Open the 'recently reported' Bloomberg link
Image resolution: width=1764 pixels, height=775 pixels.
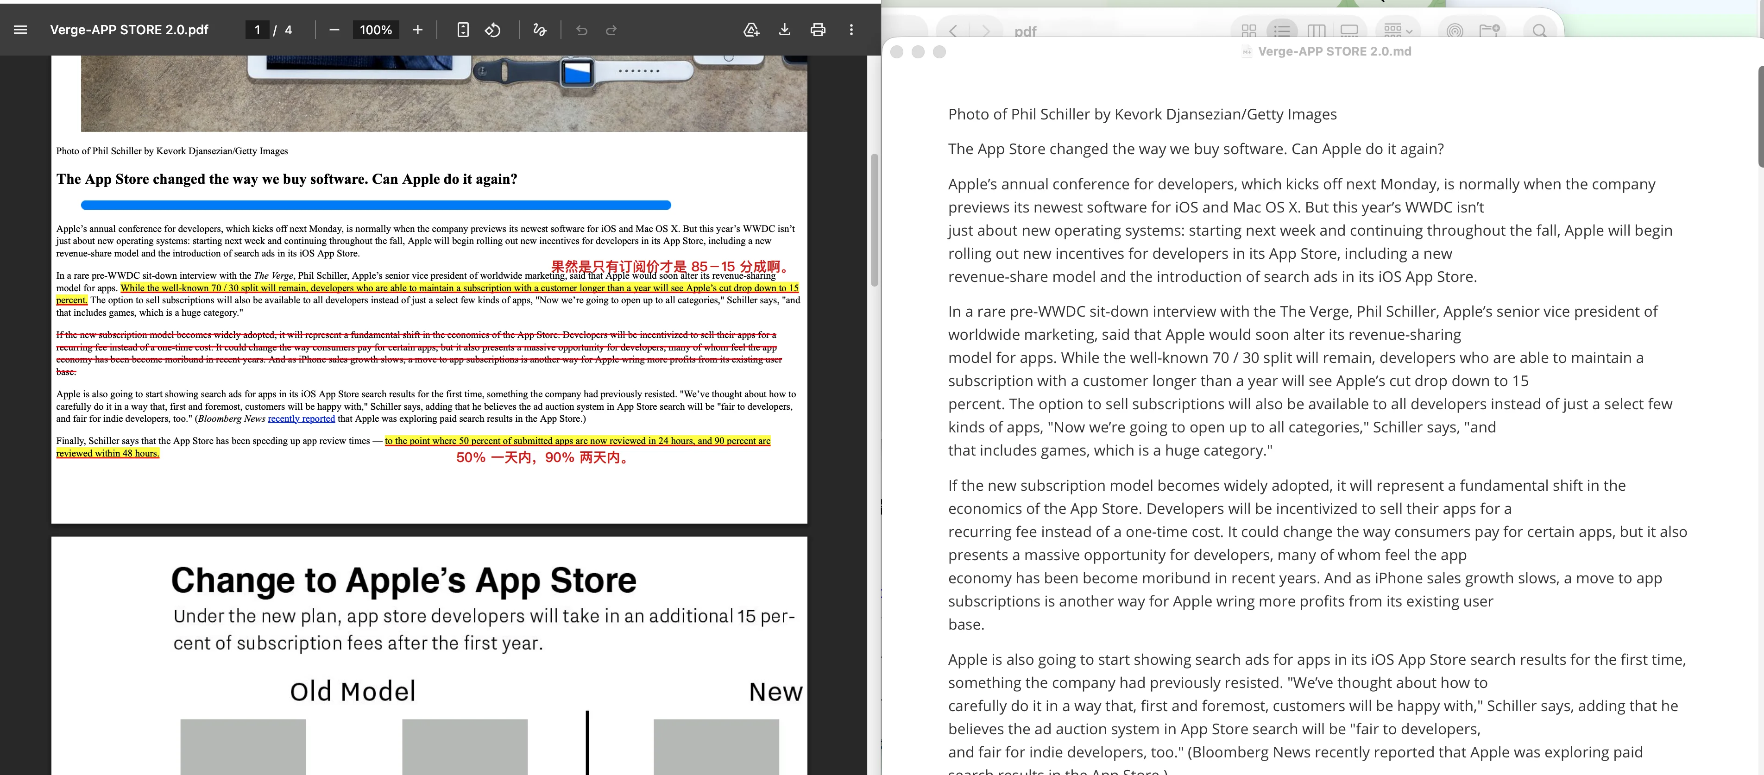point(301,419)
